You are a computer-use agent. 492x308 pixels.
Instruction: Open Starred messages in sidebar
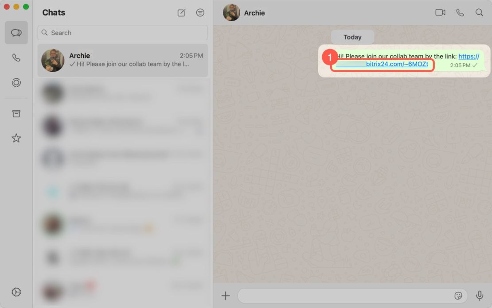click(16, 138)
